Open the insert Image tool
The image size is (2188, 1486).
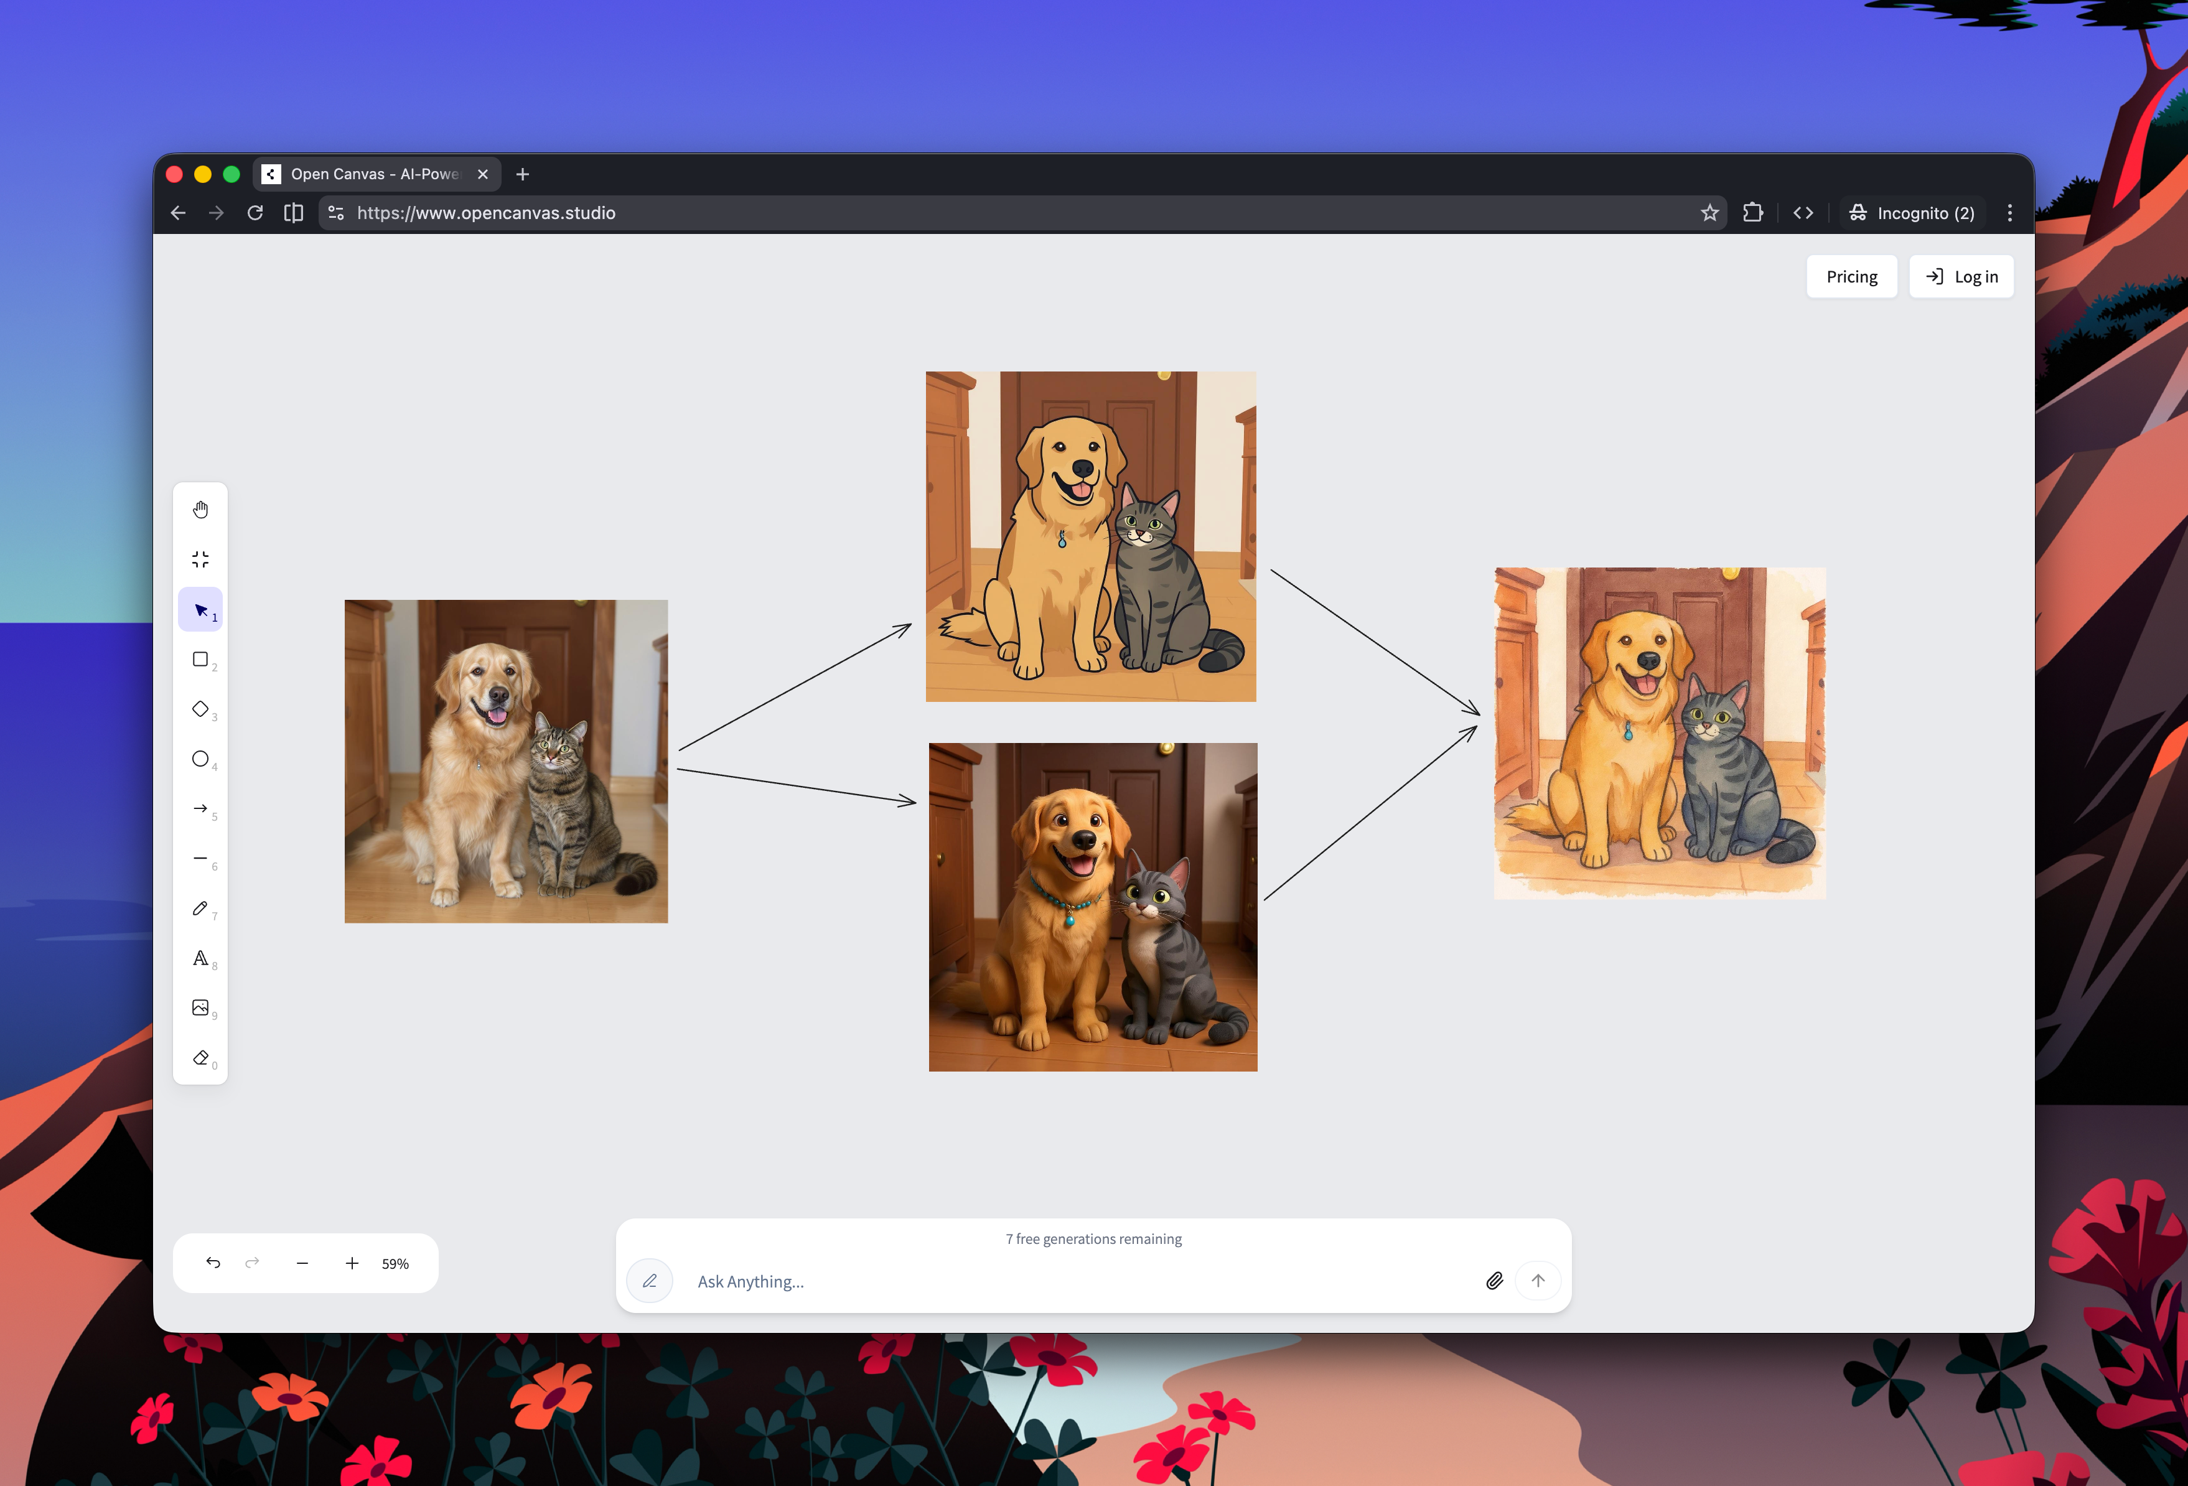200,1007
